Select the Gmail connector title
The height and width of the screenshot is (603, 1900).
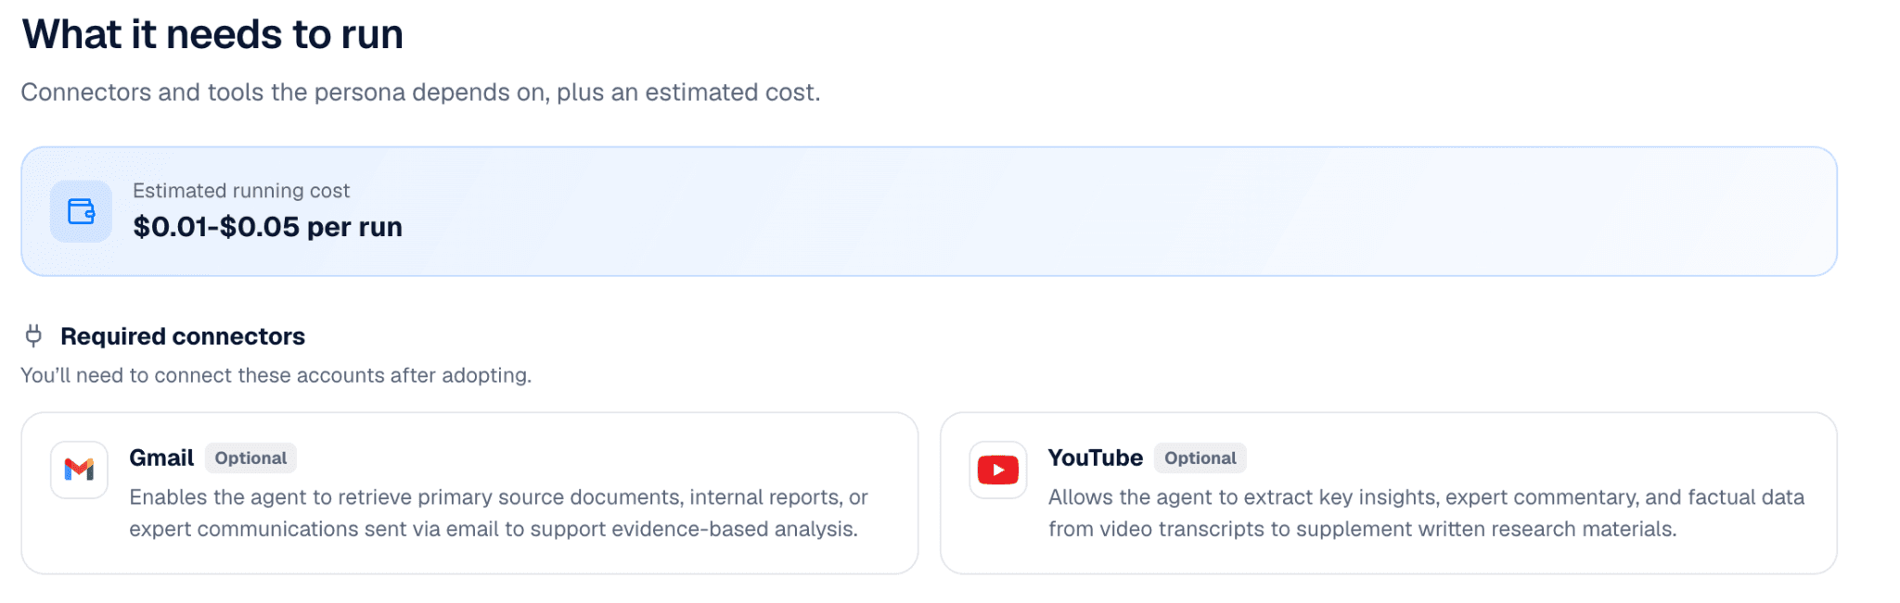coord(161,458)
